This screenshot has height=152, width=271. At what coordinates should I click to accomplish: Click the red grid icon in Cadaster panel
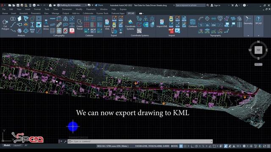86,25
